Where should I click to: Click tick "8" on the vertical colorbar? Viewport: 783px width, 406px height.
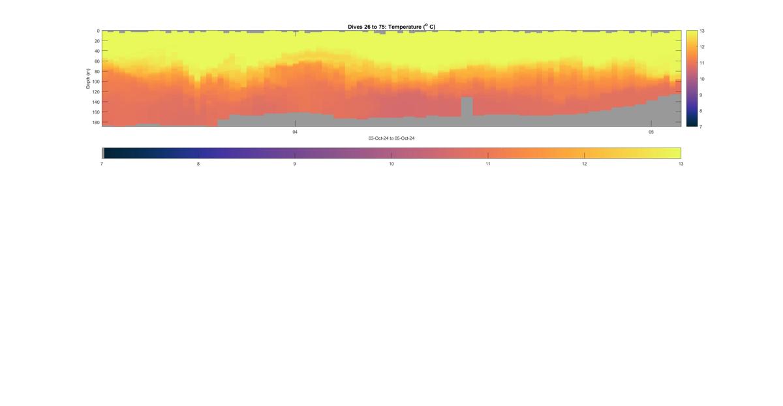pyautogui.click(x=701, y=111)
